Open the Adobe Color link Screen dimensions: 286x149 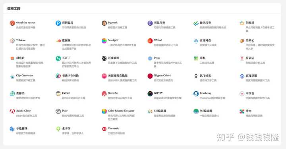[x=23, y=111]
